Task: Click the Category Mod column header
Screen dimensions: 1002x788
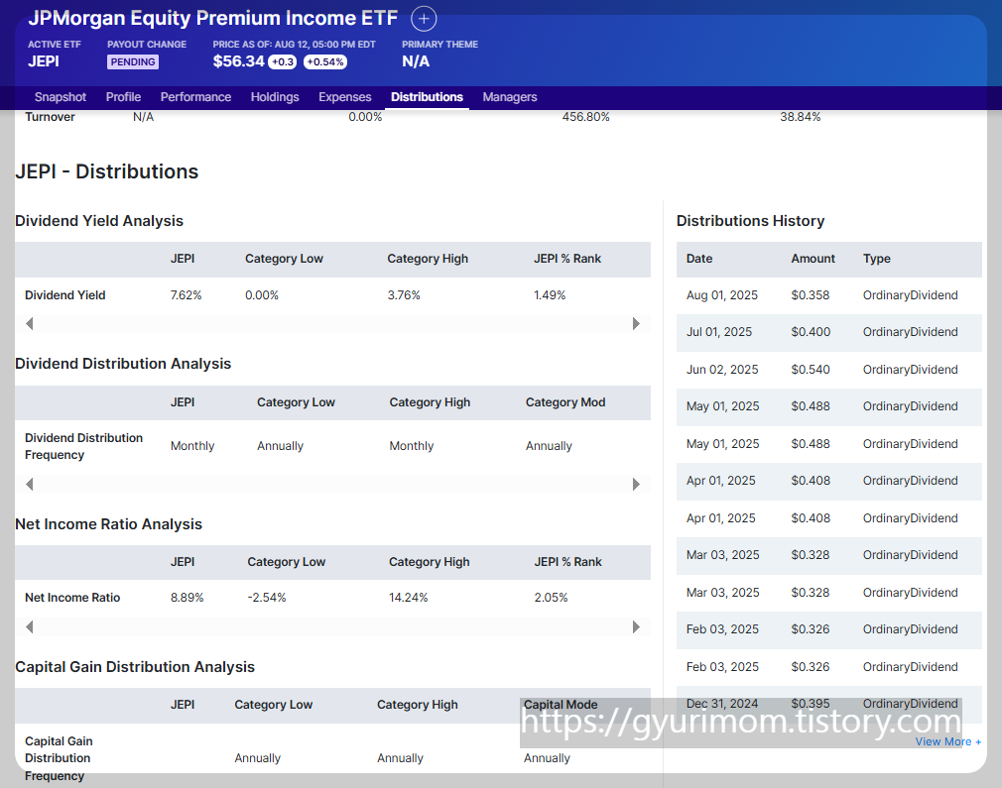Action: click(x=565, y=402)
